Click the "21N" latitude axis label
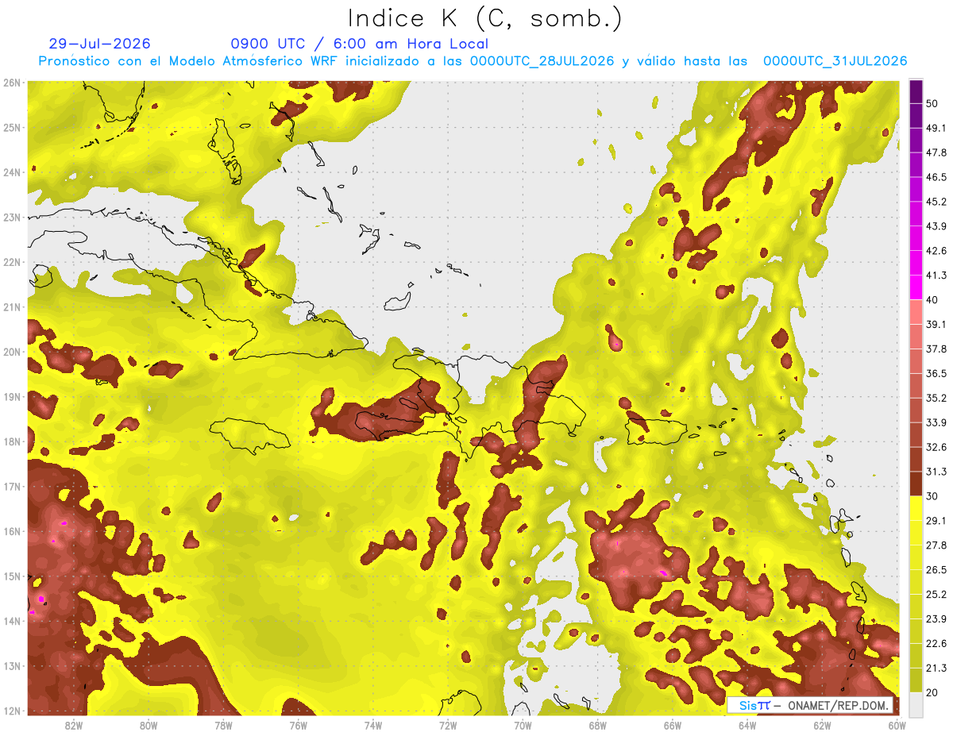 click(12, 306)
